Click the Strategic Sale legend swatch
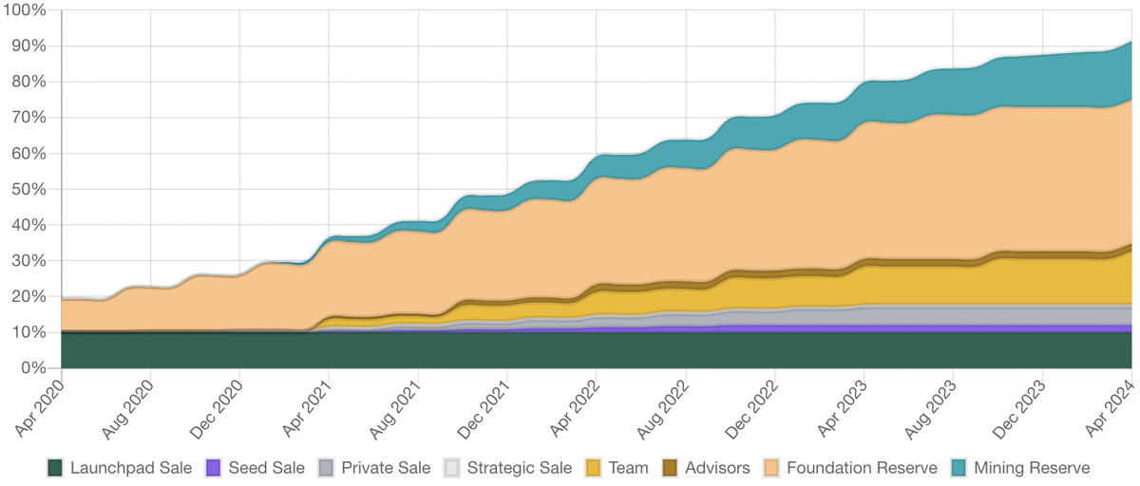 click(x=452, y=468)
